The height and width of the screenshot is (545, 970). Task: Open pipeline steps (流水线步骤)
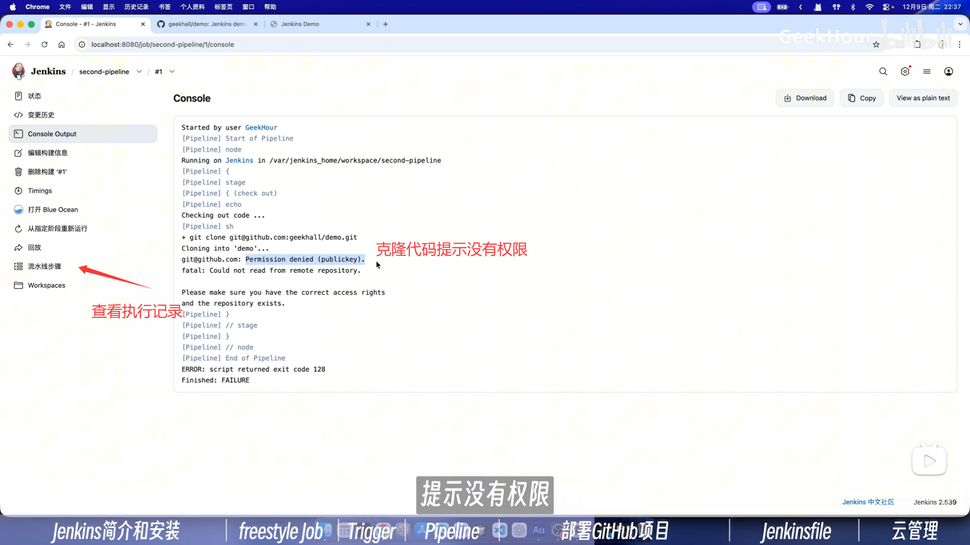[x=44, y=266]
